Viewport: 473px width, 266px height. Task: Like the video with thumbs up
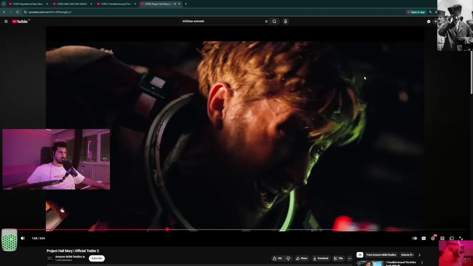pyautogui.click(x=277, y=258)
